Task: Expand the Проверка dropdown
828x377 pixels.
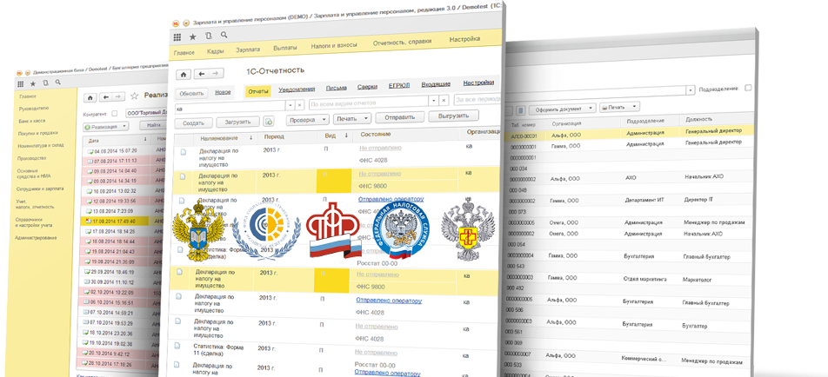Action: [x=307, y=119]
